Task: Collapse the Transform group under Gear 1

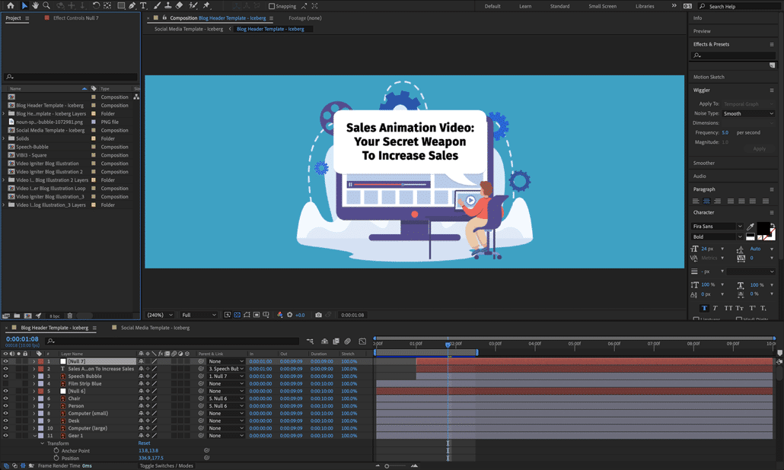Action: tap(43, 443)
